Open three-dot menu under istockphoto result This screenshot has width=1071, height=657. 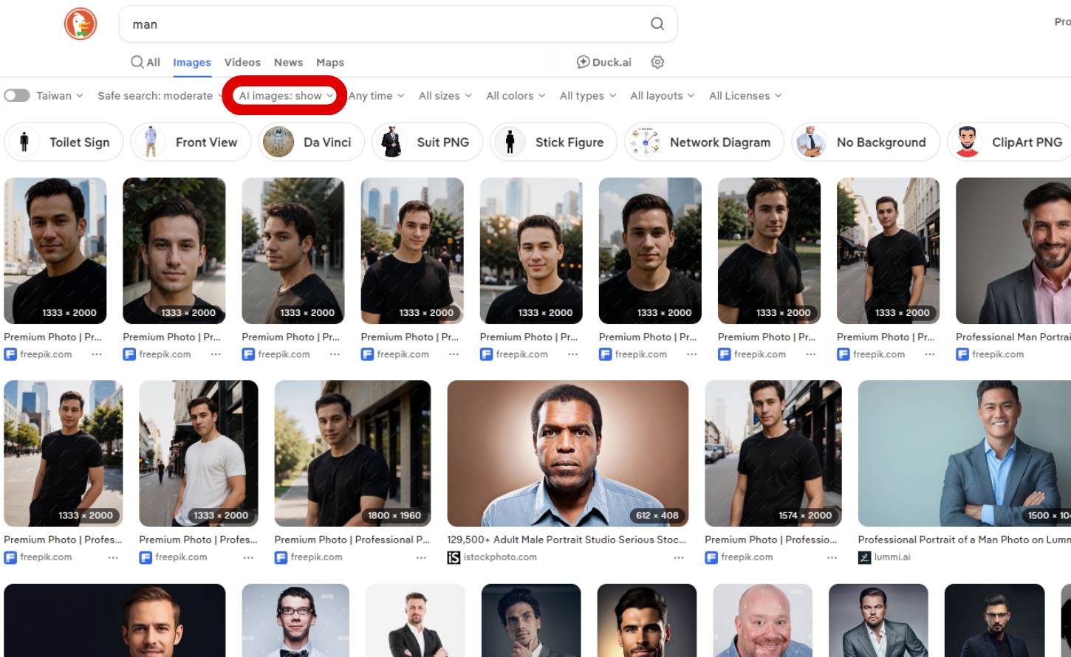pyautogui.click(x=678, y=557)
